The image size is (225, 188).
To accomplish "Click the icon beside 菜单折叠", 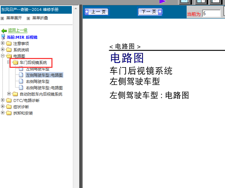I will click(29, 19).
